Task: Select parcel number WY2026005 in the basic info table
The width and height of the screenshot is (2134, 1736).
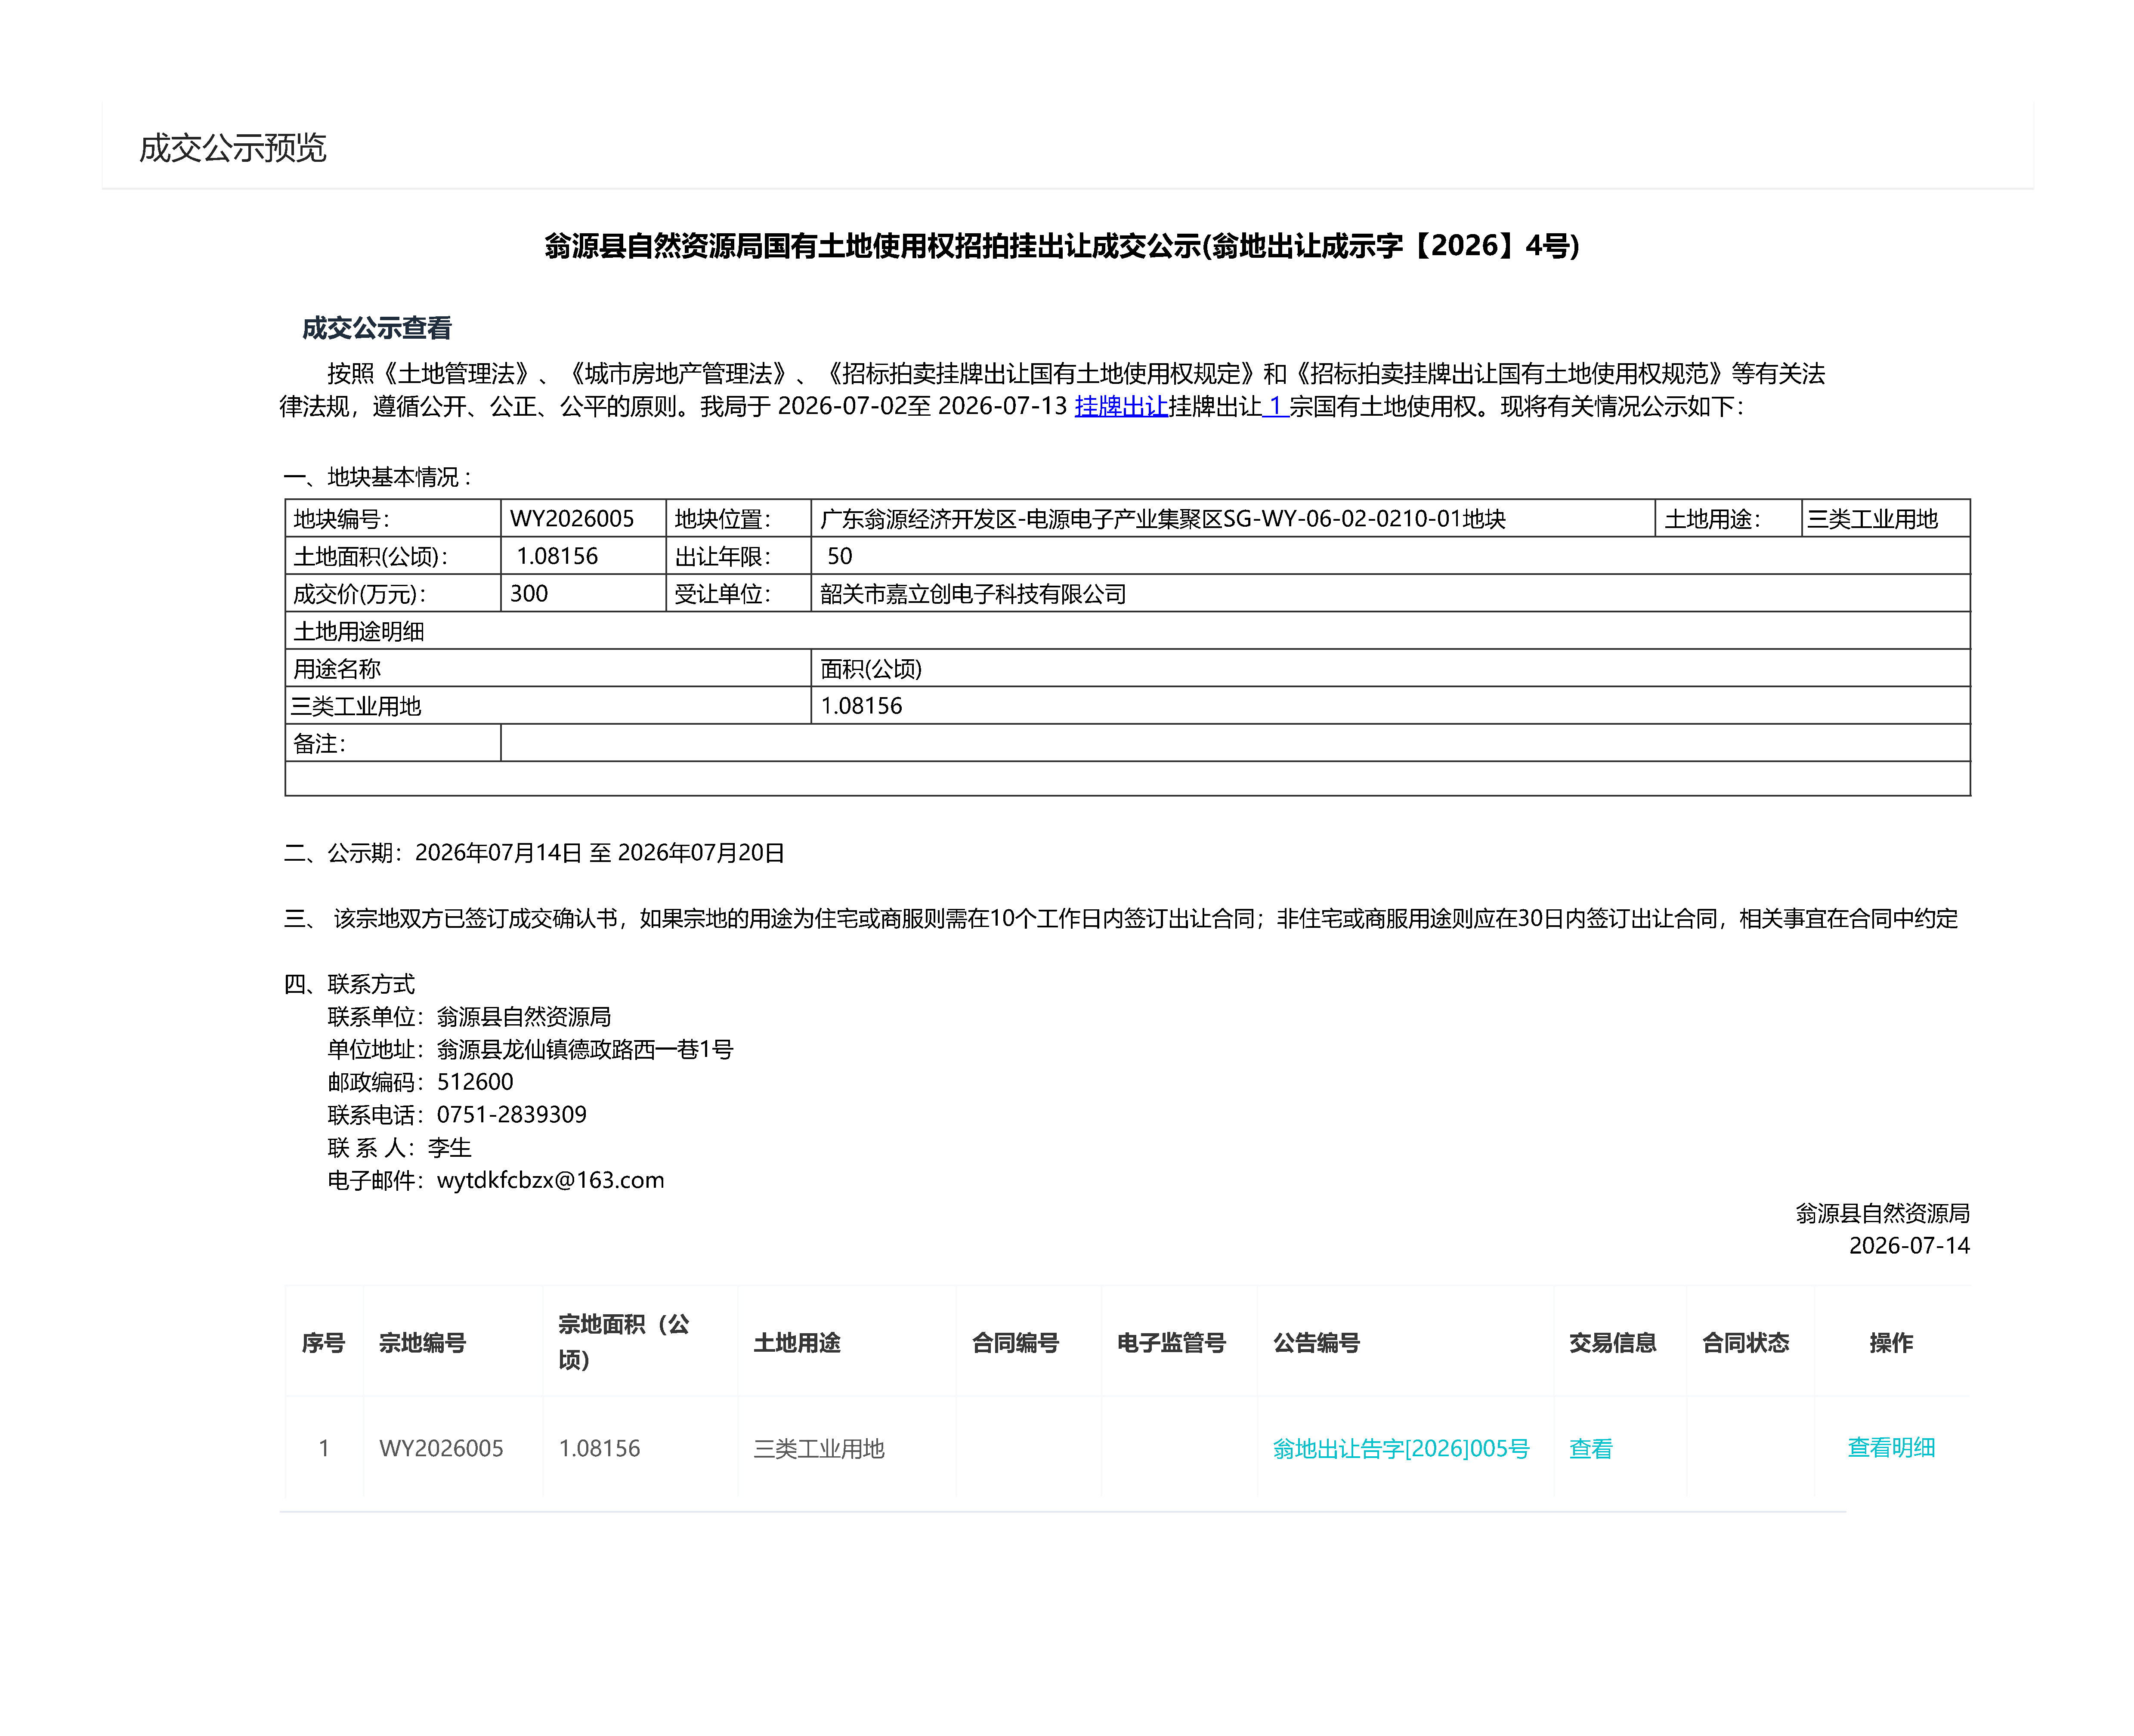Action: [572, 518]
